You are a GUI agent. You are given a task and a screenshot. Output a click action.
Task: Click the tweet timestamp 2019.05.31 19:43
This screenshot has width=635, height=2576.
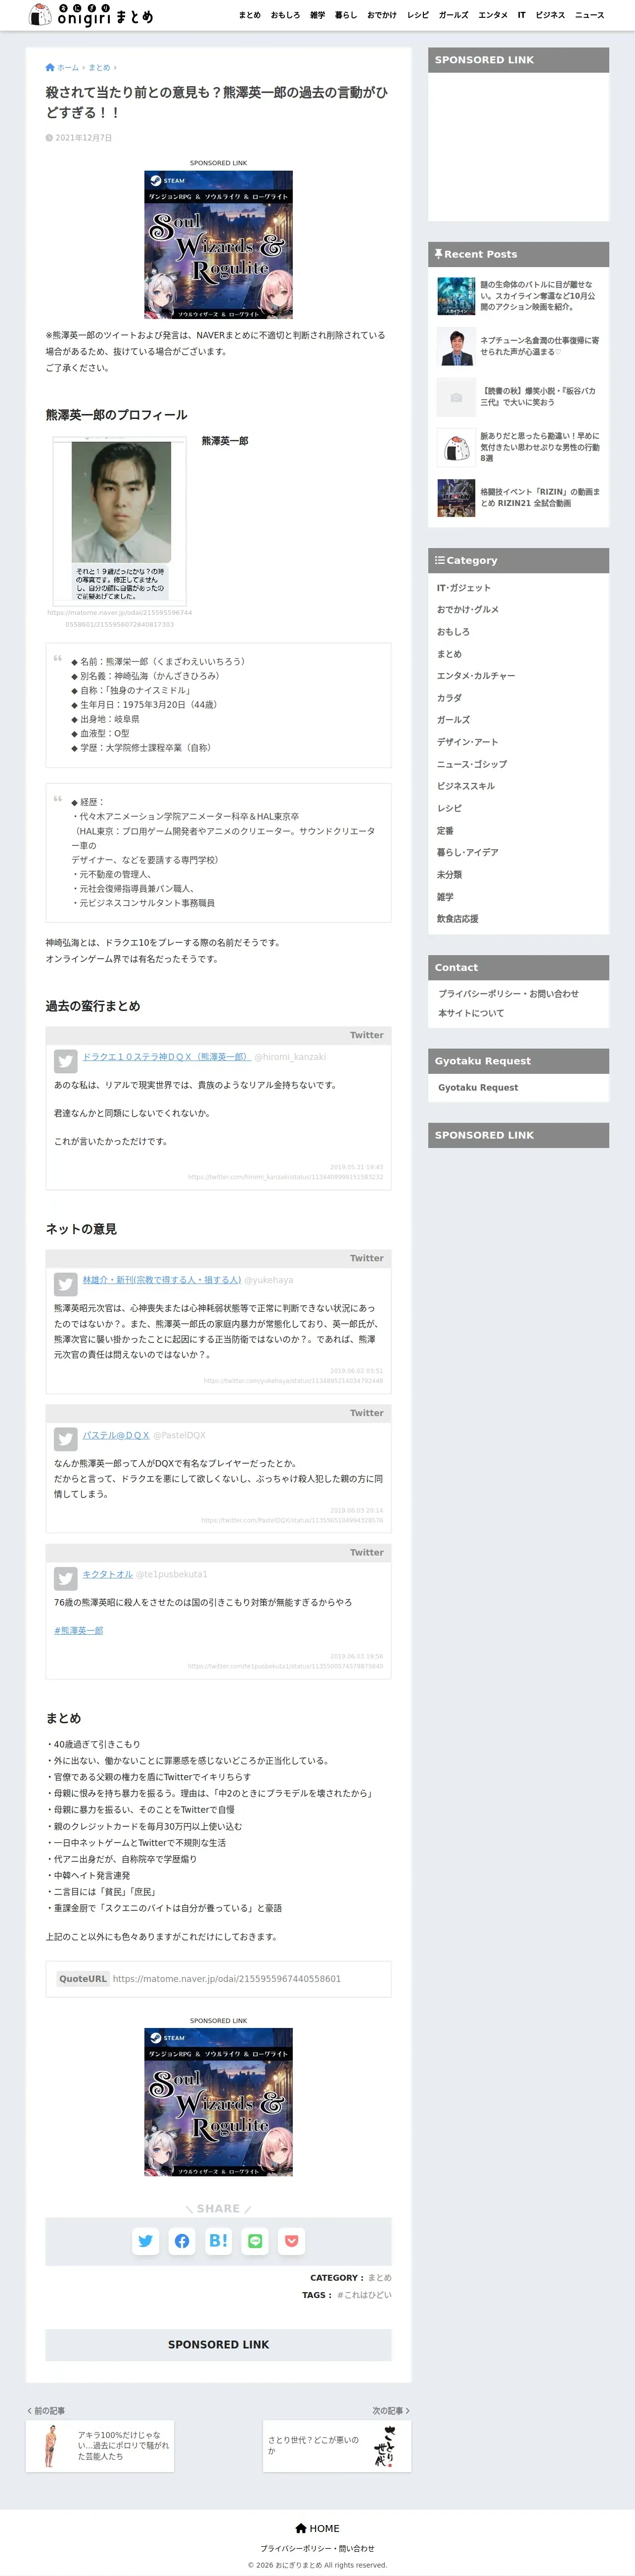click(x=357, y=1167)
